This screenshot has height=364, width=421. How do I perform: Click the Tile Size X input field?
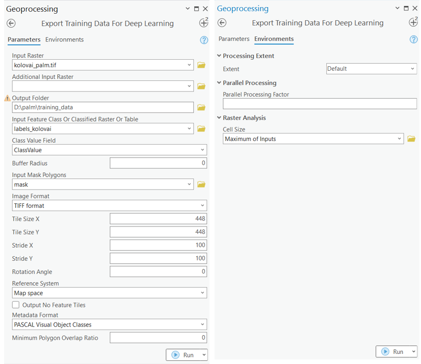click(x=158, y=219)
